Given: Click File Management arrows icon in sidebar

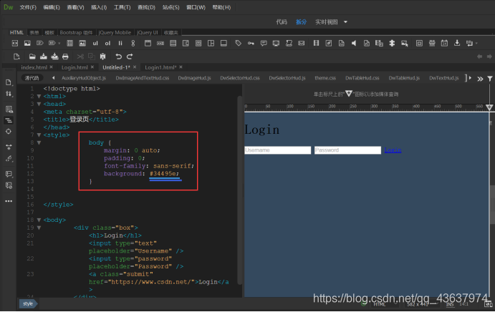Looking at the screenshot, I should pos(9,94).
